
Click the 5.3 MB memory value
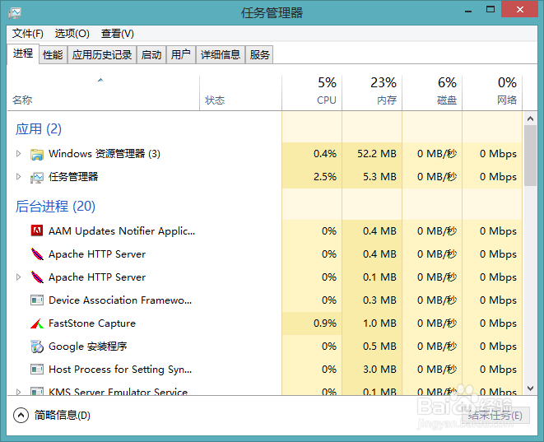[379, 177]
